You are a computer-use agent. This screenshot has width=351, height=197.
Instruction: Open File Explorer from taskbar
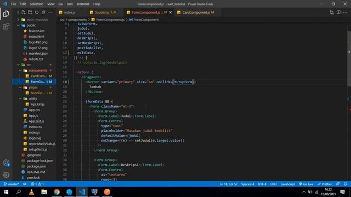(44, 192)
